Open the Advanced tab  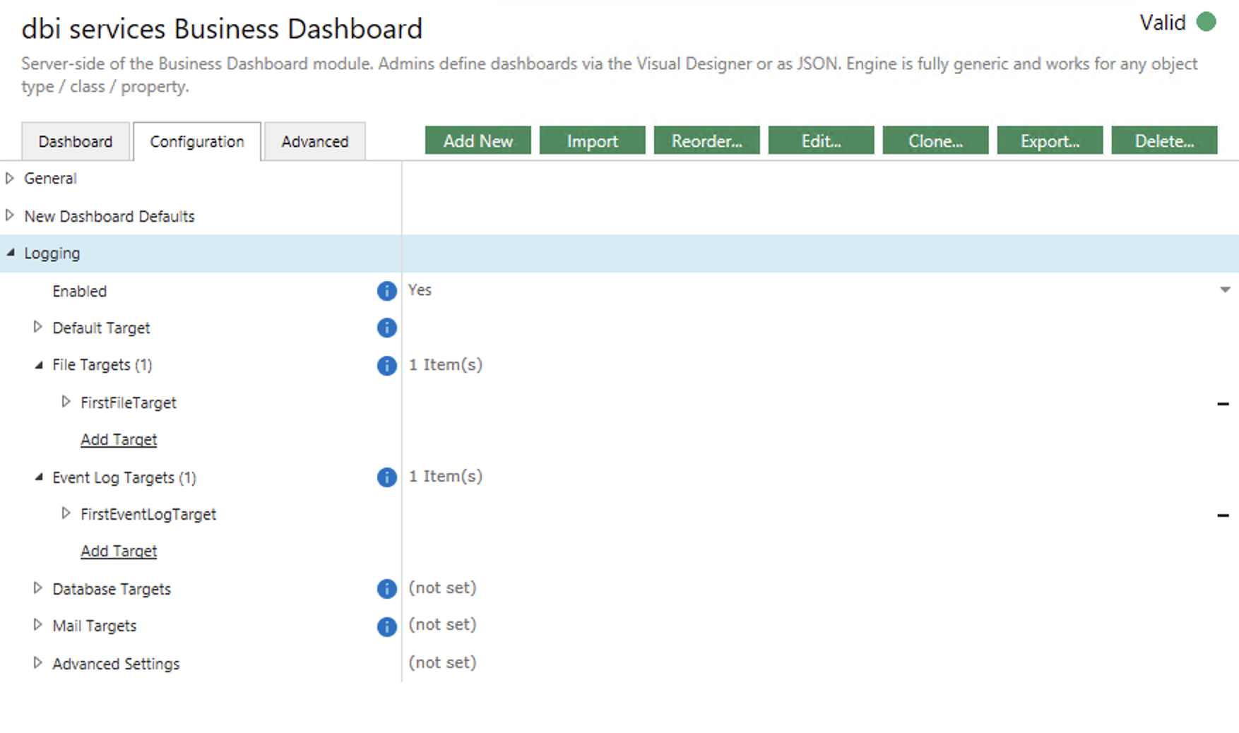click(315, 141)
